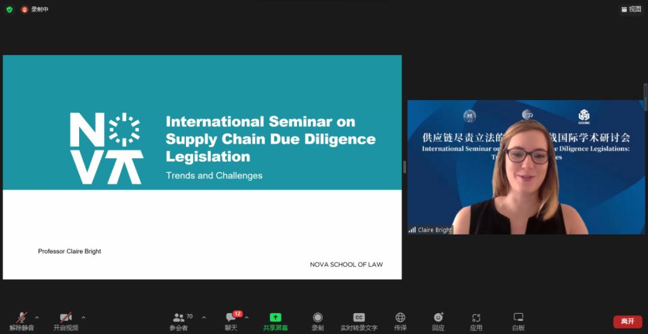The width and height of the screenshot is (648, 334).
Task: Open the View menu (视图)
Action: point(631,9)
